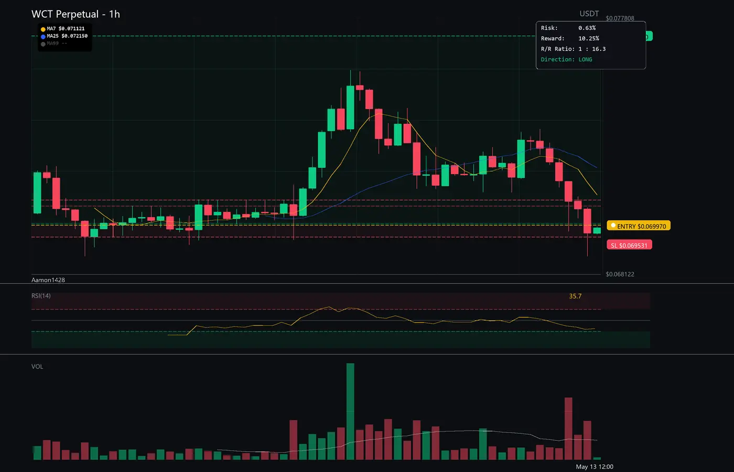This screenshot has height=472, width=734.
Task: Click the $0.077808 upper price label
Action: (620, 18)
